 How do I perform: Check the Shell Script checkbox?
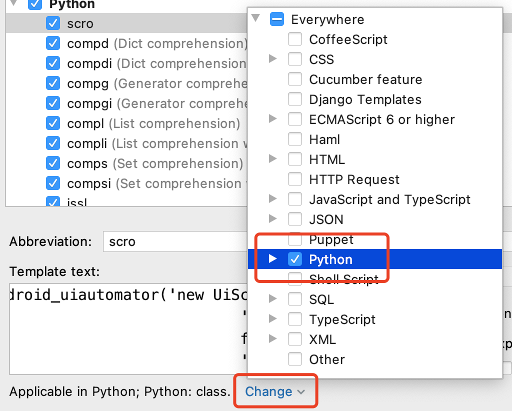tap(295, 278)
